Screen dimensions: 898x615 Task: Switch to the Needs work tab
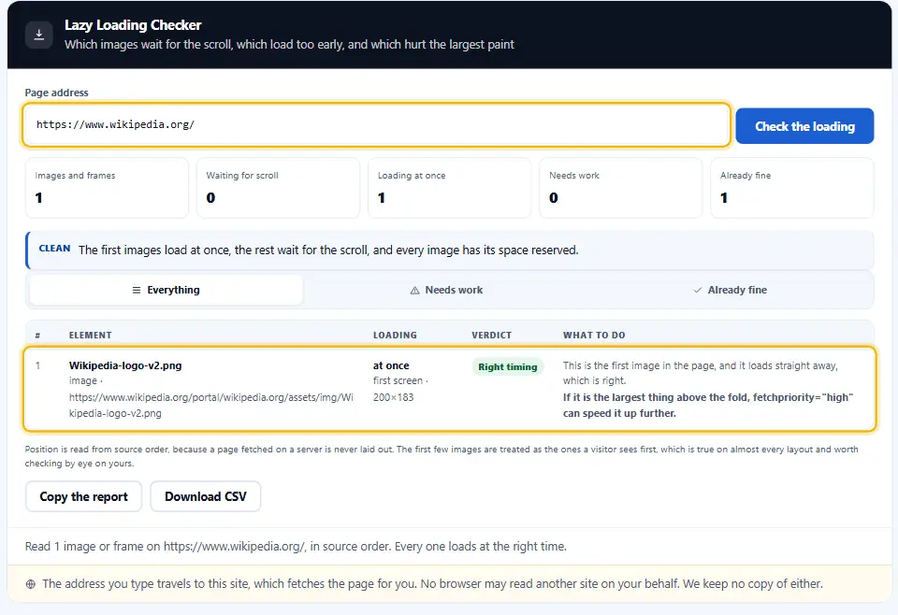447,290
